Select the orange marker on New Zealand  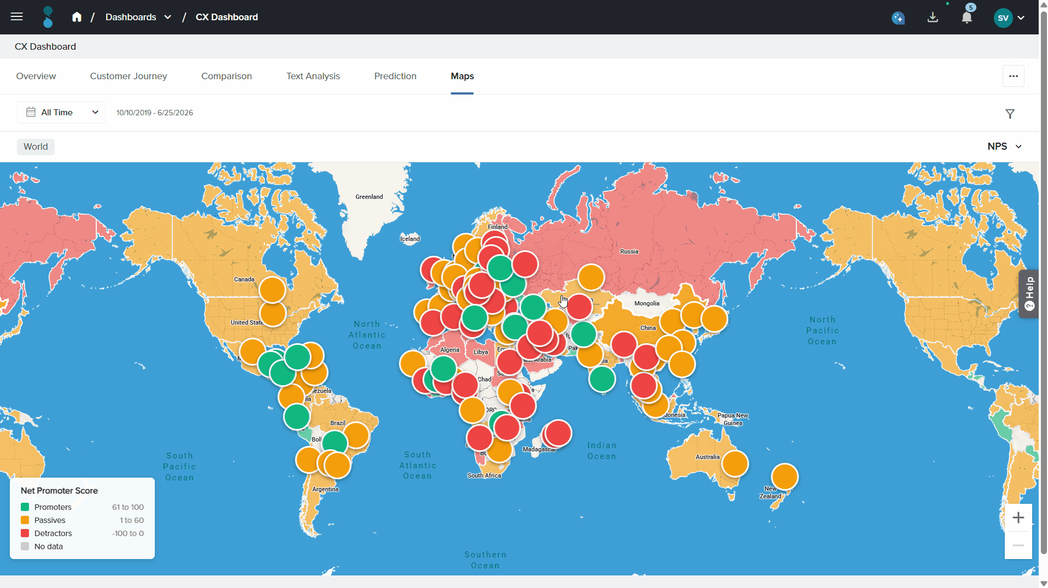(x=785, y=477)
